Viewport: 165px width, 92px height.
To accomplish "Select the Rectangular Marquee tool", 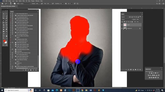I will pos(6,14).
